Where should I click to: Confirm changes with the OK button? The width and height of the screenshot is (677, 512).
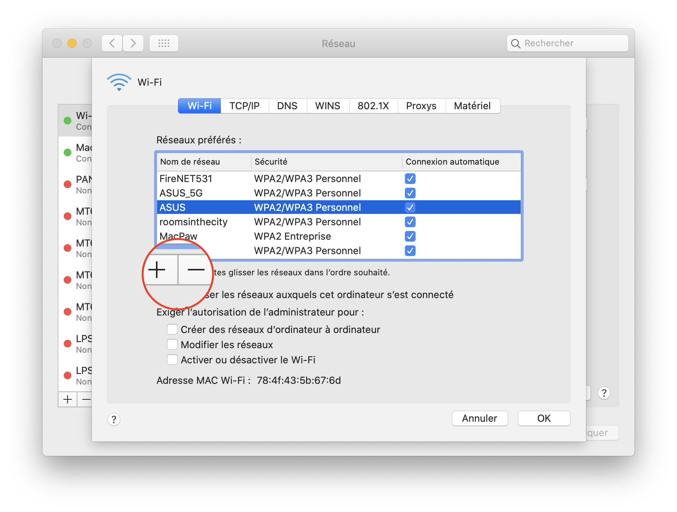(x=544, y=418)
